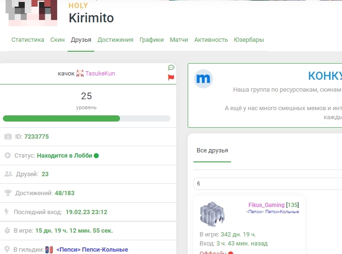This screenshot has height=254, width=342.
Task: Open the Fikus_Gaming friend profile link
Action: tap(266, 205)
